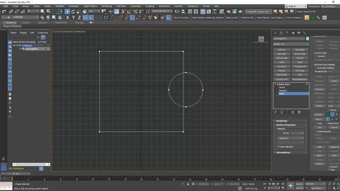Image resolution: width=340 pixels, height=191 pixels.
Task: Toggle visibility eye of Rectangle001
Action: (20, 49)
